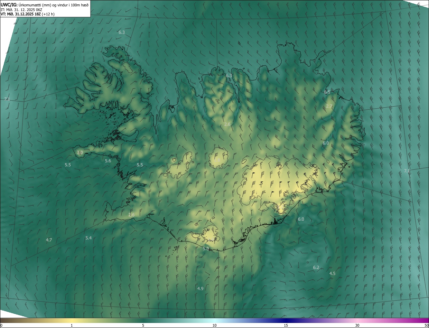Click the '50' tick on the color scale
Screen dimensions: 429x328
pos(426,325)
